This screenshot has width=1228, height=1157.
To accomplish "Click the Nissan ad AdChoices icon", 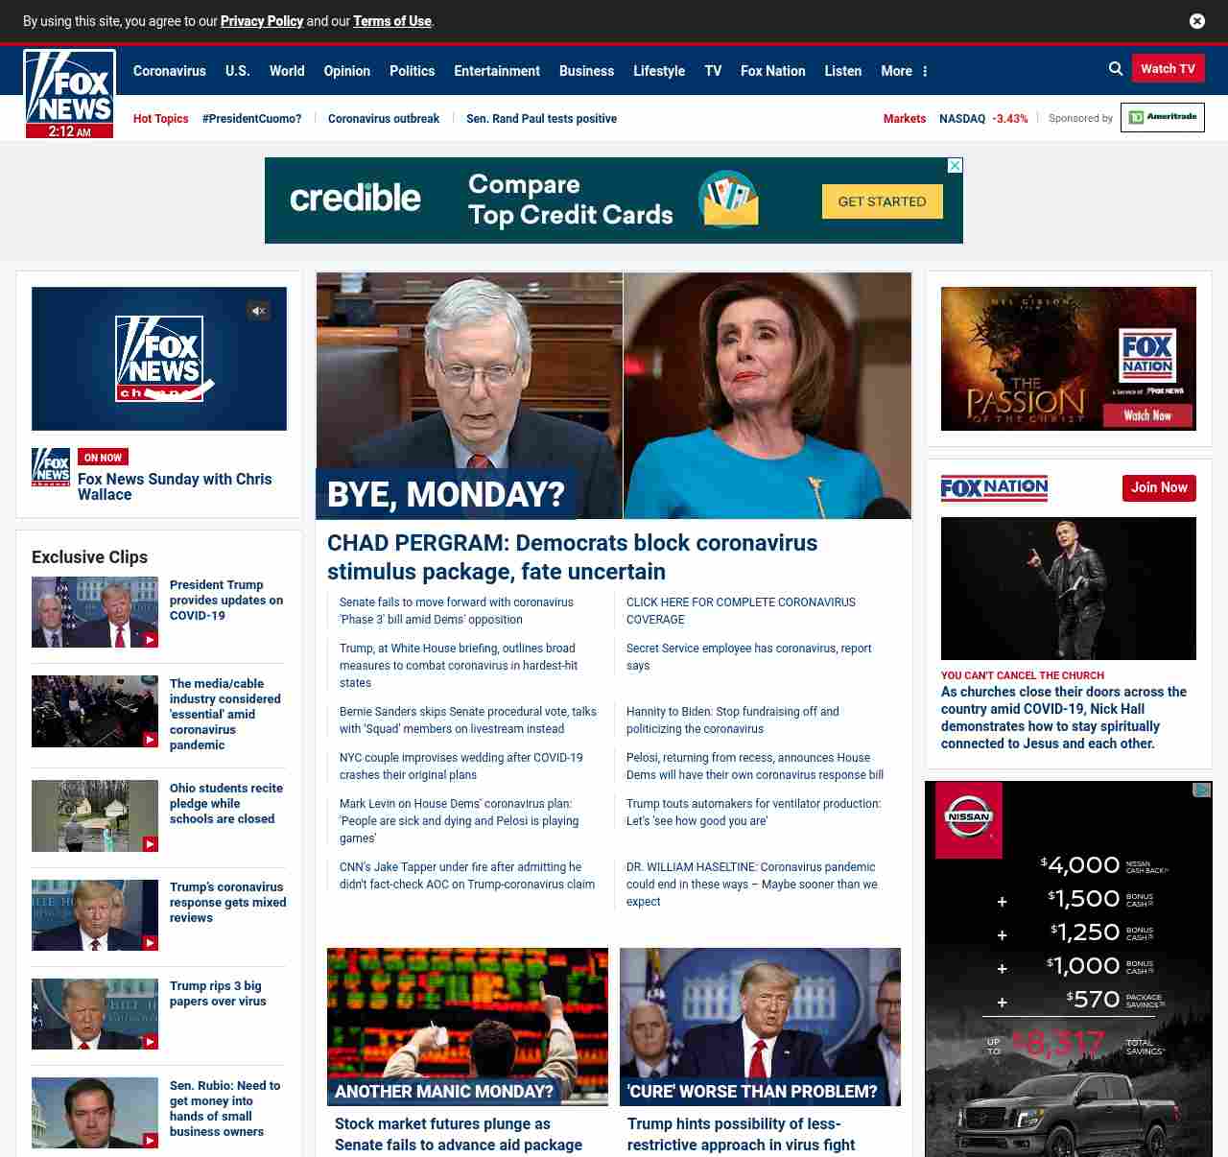I will (x=1202, y=790).
